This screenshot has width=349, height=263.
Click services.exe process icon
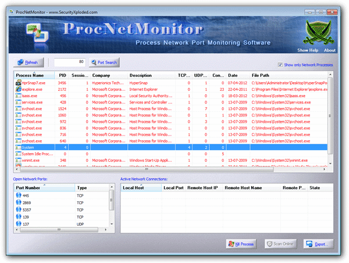click(x=19, y=102)
